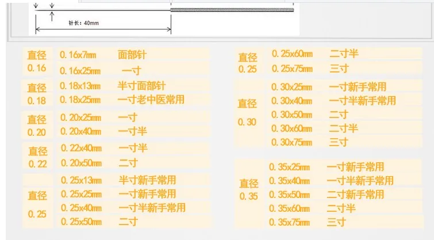Screen dimensions: 434x240
Task: Select 一寸半 in the 0.20x40mm row
Action: 133,131
